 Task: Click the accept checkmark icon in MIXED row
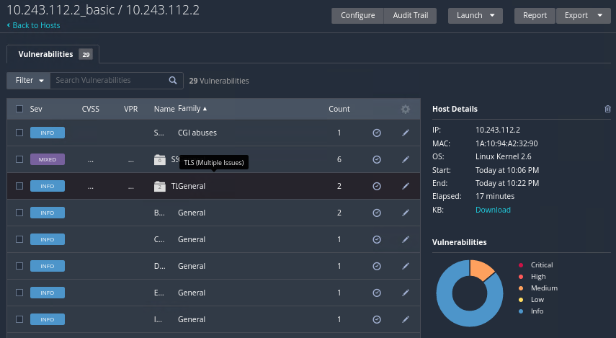point(376,159)
